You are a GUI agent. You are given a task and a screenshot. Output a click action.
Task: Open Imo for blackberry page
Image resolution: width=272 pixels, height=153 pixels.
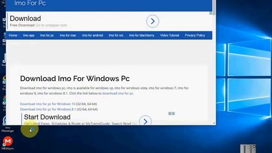click(142, 35)
